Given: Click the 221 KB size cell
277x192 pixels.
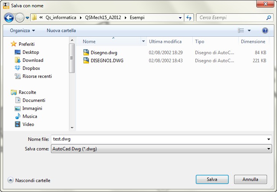Looking at the screenshot, I should tap(259, 61).
